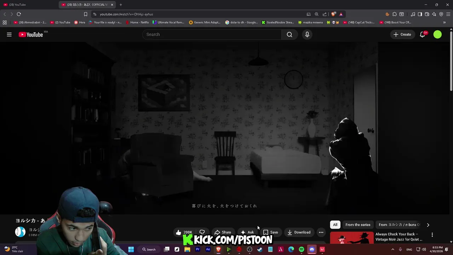
Task: Click the Create button
Action: click(x=402, y=34)
